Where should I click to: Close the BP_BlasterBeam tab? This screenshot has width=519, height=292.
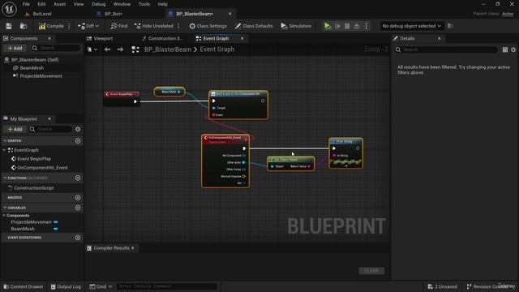point(230,14)
